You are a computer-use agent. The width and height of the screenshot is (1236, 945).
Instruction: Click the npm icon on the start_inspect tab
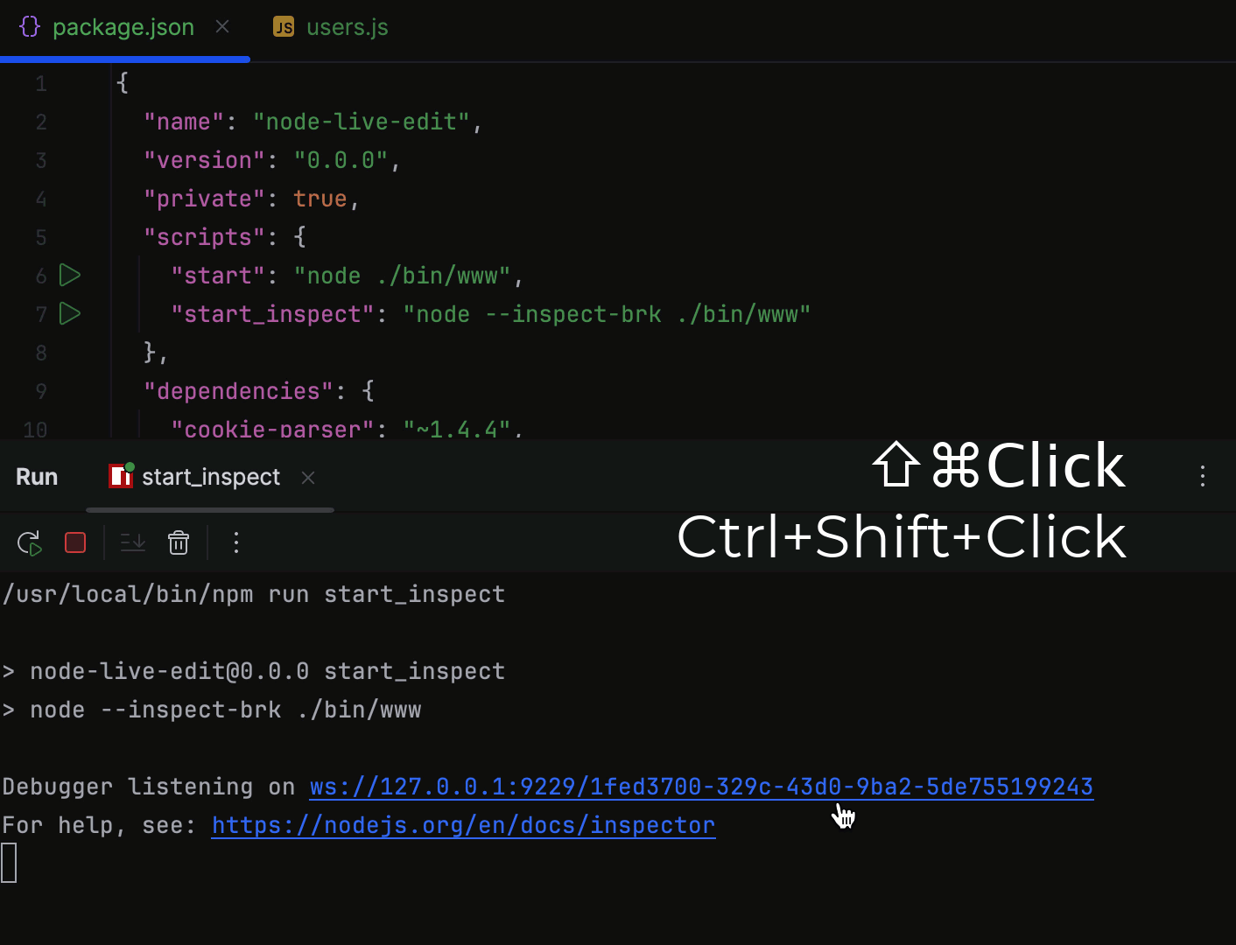[x=120, y=476]
